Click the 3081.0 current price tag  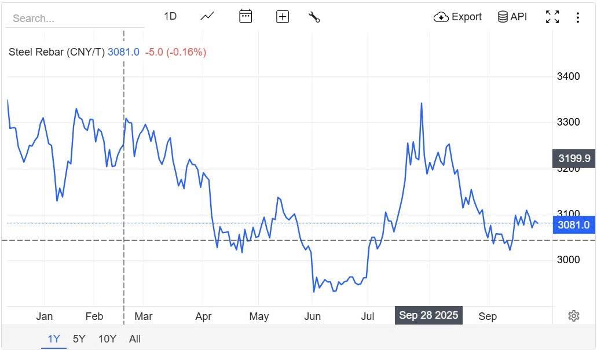pos(574,225)
